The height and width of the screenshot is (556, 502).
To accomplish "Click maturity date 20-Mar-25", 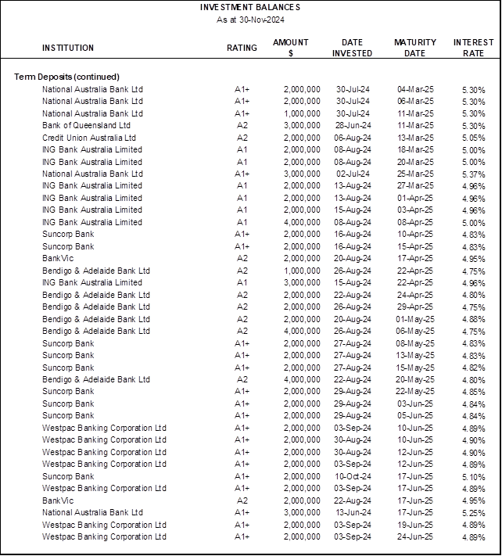I will coord(415,162).
